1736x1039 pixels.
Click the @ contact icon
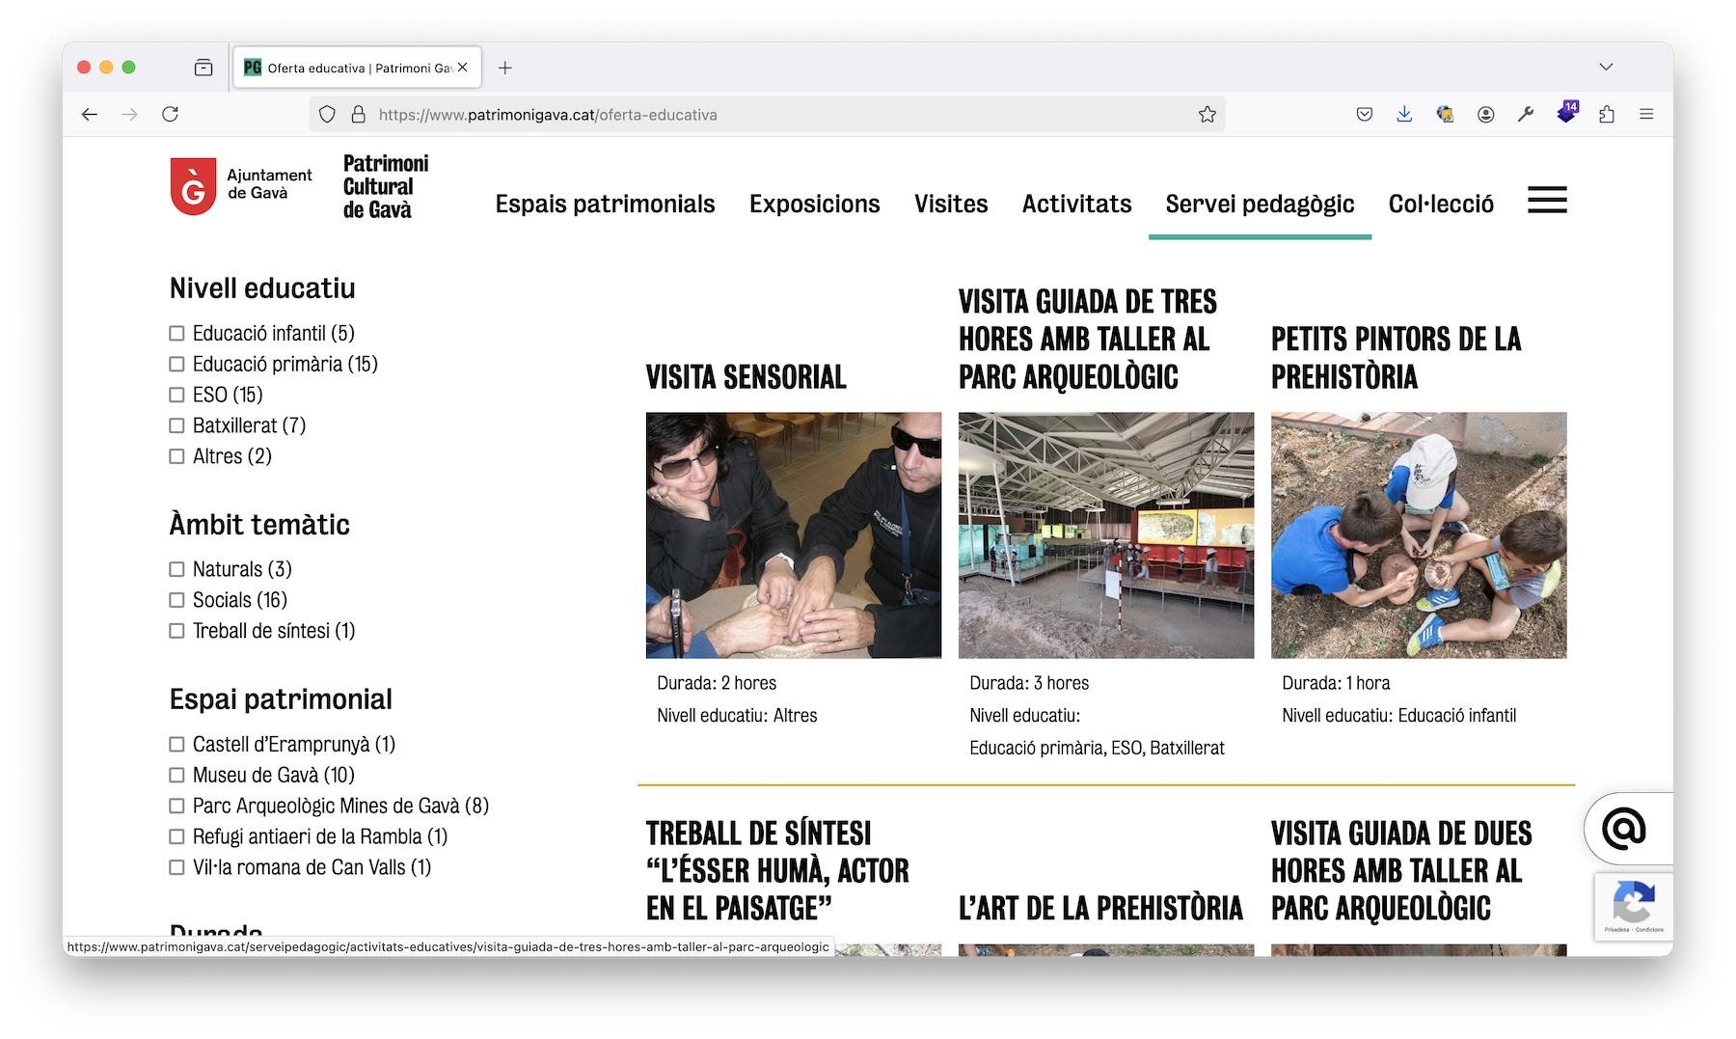(x=1624, y=829)
